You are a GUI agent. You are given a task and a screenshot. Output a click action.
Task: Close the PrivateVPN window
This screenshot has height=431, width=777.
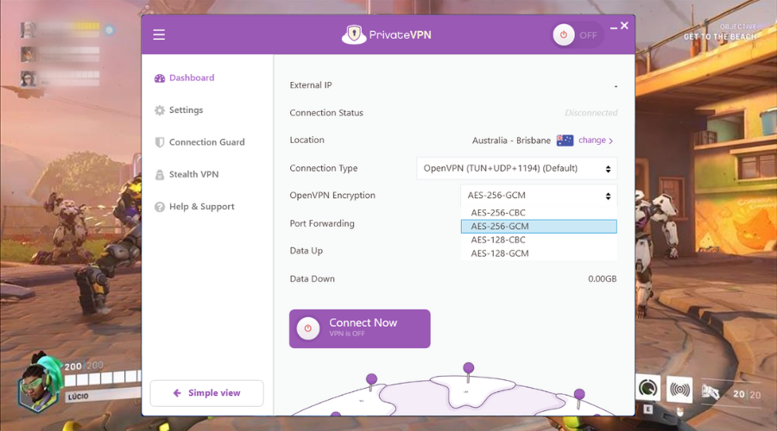624,25
